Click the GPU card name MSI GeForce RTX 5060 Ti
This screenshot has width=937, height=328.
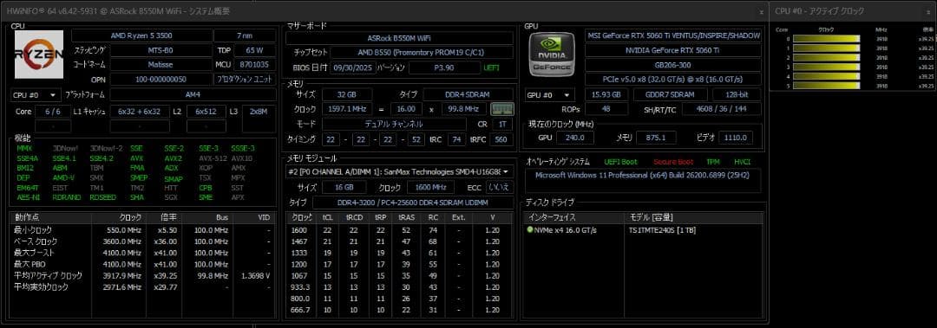coord(673,35)
